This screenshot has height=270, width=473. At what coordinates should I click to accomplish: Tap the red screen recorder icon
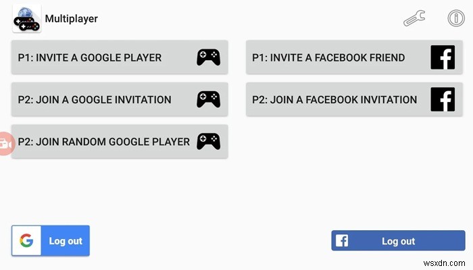point(6,143)
